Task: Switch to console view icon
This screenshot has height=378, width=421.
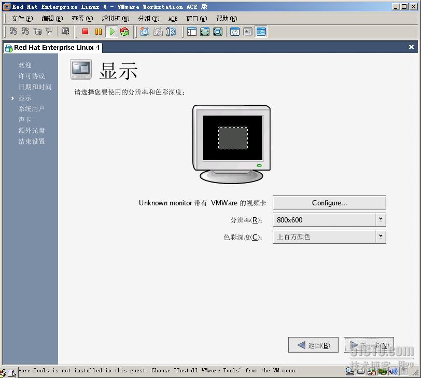Action: tap(261, 32)
